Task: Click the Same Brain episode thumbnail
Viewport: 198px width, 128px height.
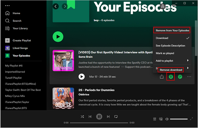Action: pyautogui.click(x=63, y=61)
